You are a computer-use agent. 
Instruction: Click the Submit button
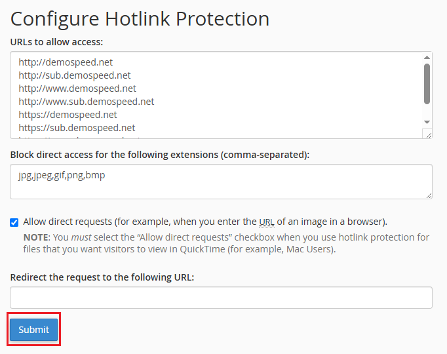[x=33, y=330]
